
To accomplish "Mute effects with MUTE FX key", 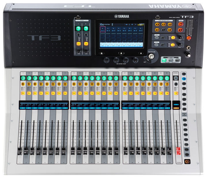I will (180, 30).
